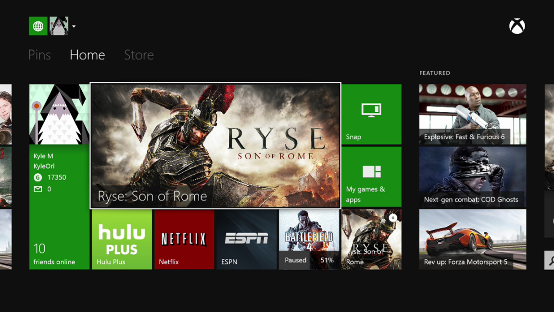Switch to the Store tab
The height and width of the screenshot is (312, 554).
tap(138, 54)
